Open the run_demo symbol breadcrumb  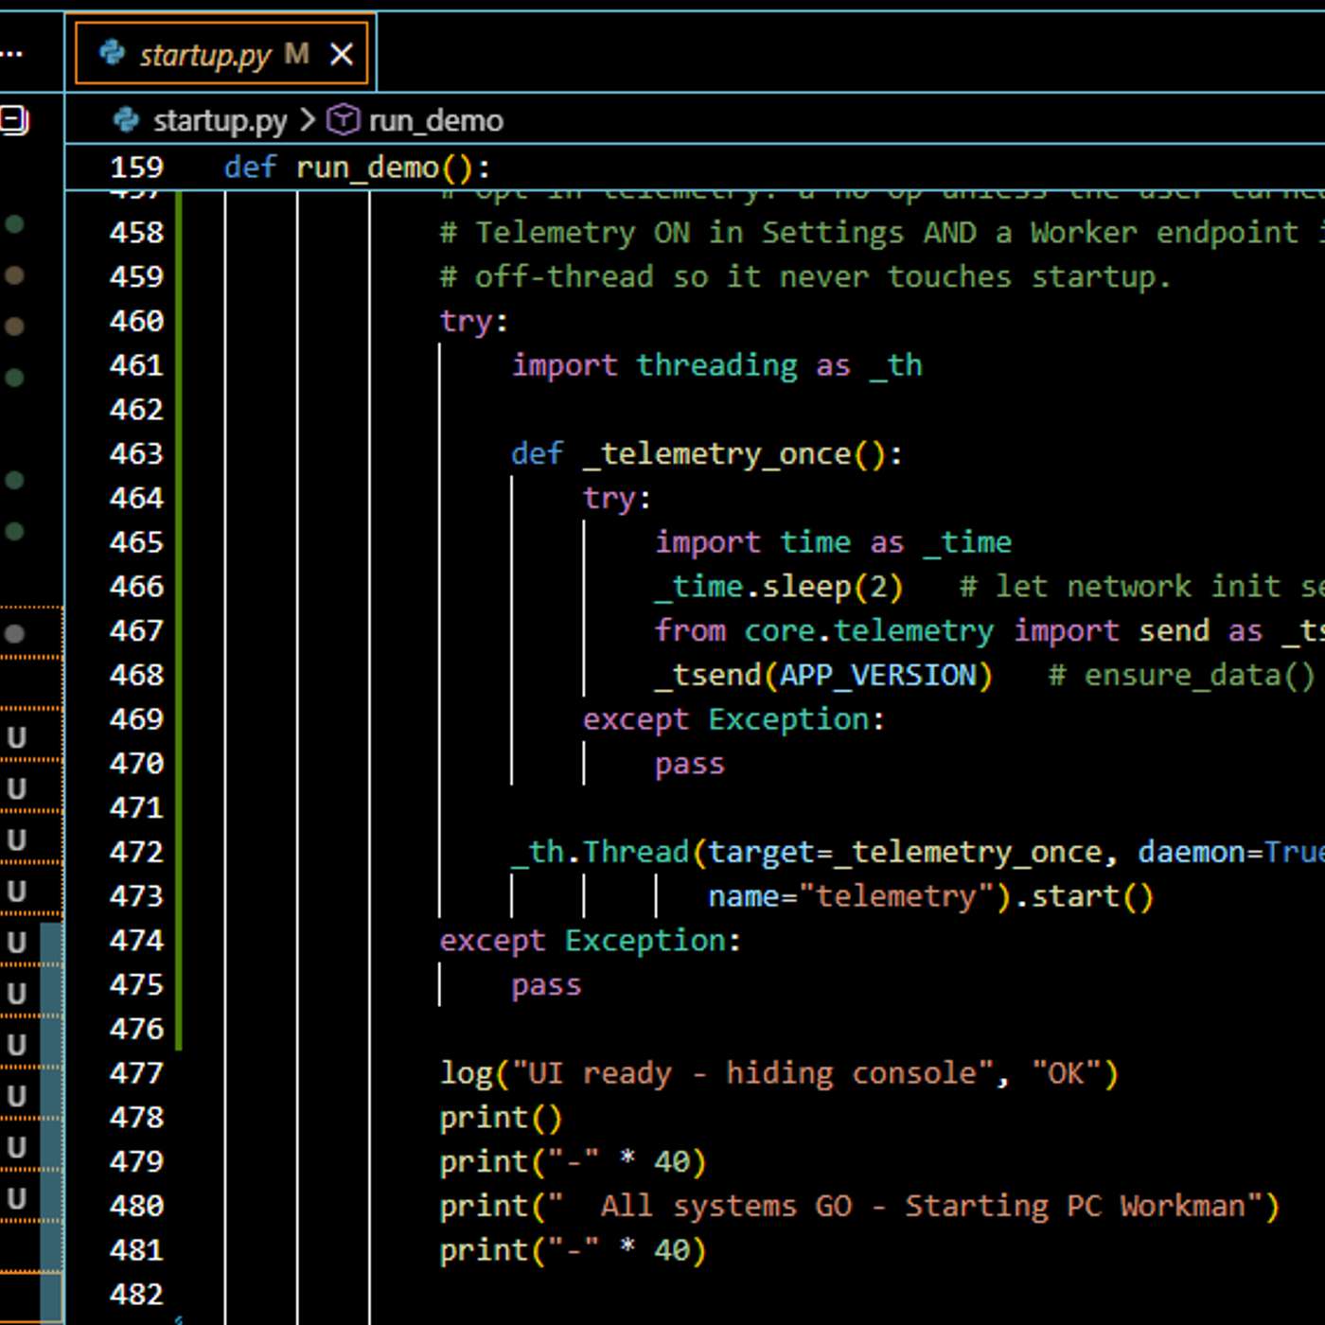click(x=435, y=120)
